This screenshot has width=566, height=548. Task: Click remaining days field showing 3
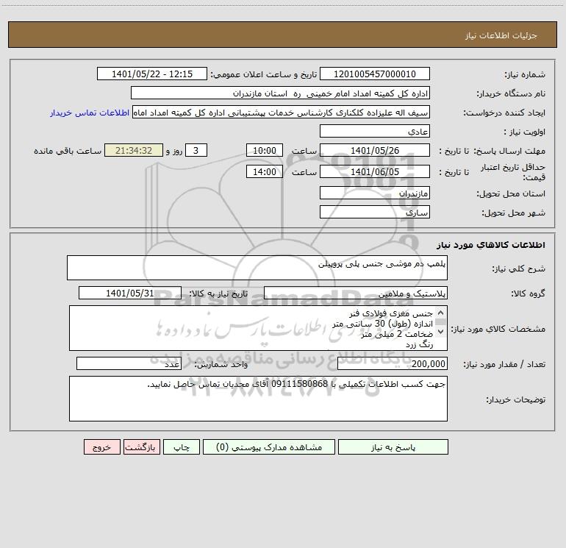pyautogui.click(x=196, y=150)
